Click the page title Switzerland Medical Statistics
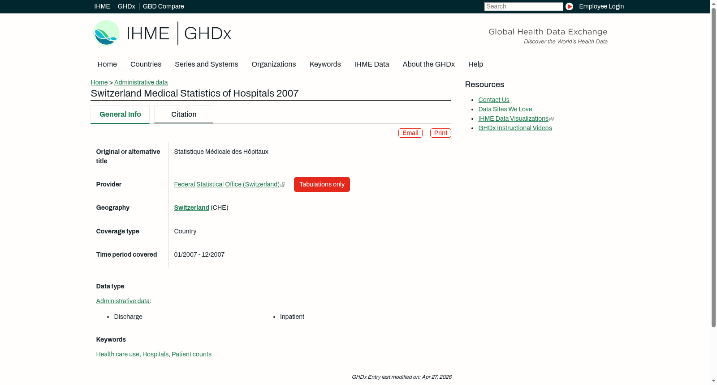The image size is (717, 385). [x=194, y=93]
